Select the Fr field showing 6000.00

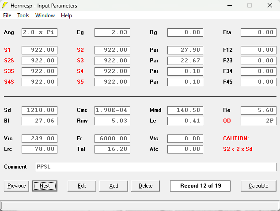pos(112,138)
